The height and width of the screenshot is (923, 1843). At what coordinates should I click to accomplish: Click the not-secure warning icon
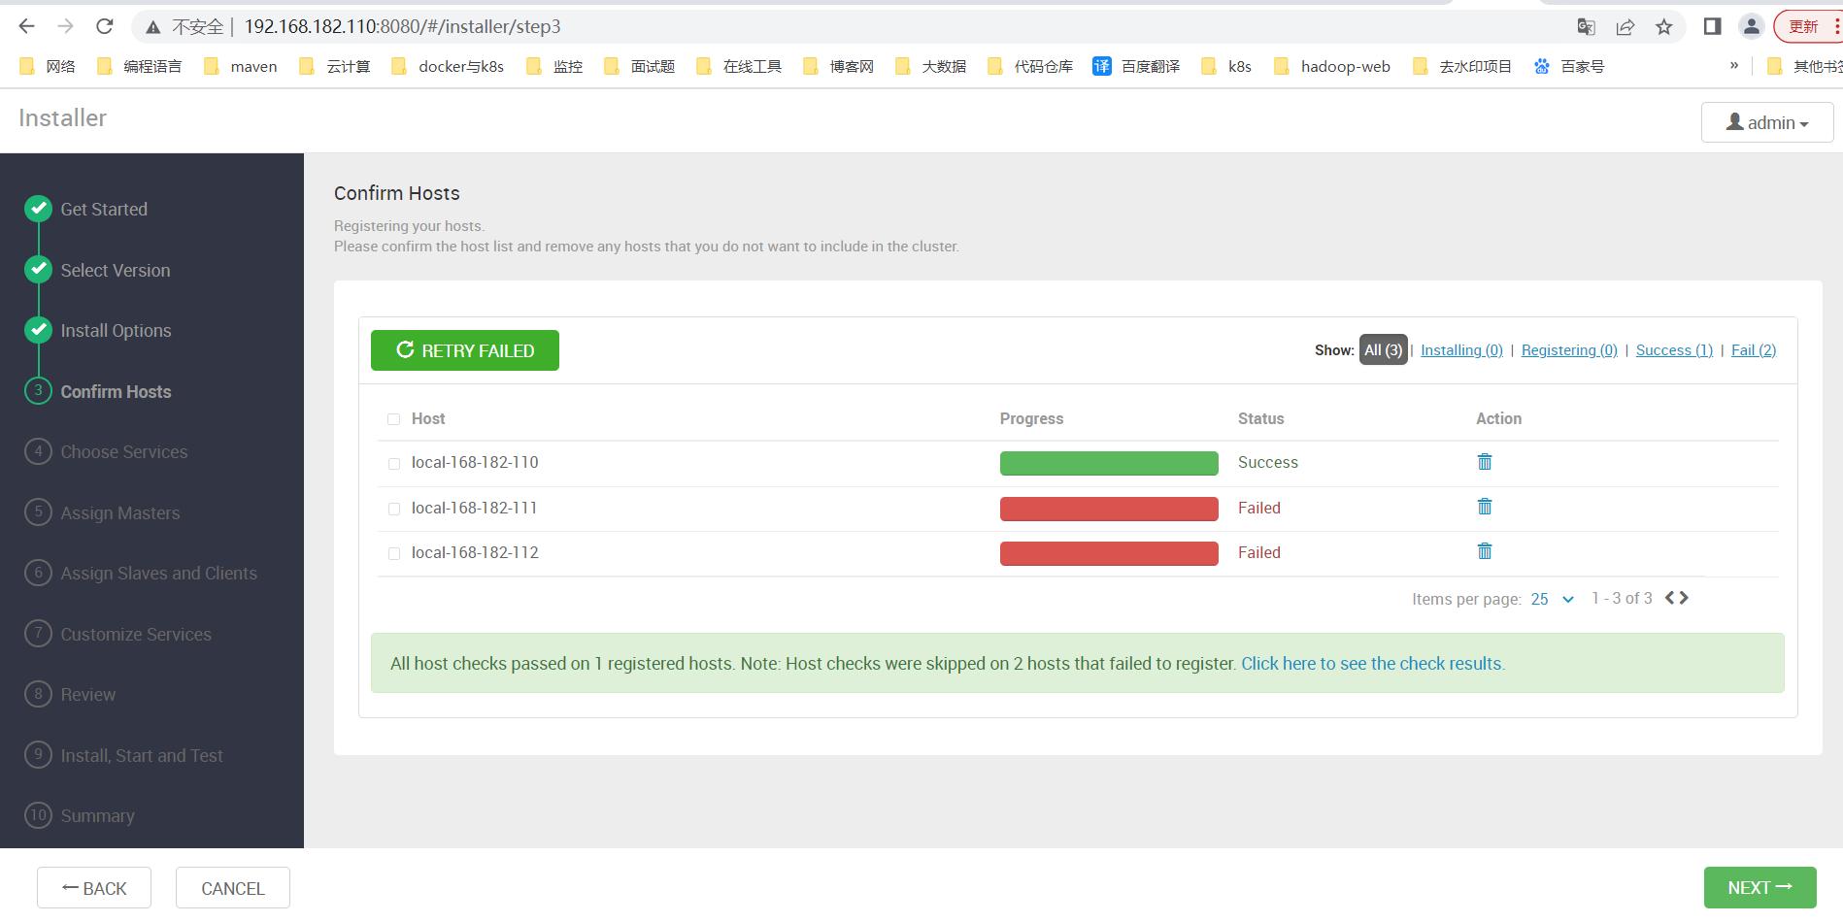pos(152,27)
